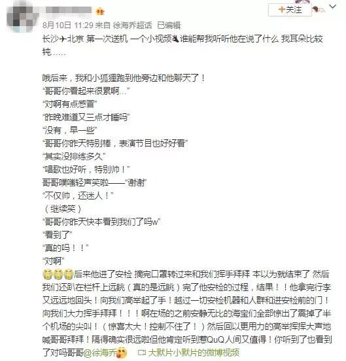Screen dimensions: 346x361
Task: Open the 8月10日 11:29 timestamp link
Action: 67,25
